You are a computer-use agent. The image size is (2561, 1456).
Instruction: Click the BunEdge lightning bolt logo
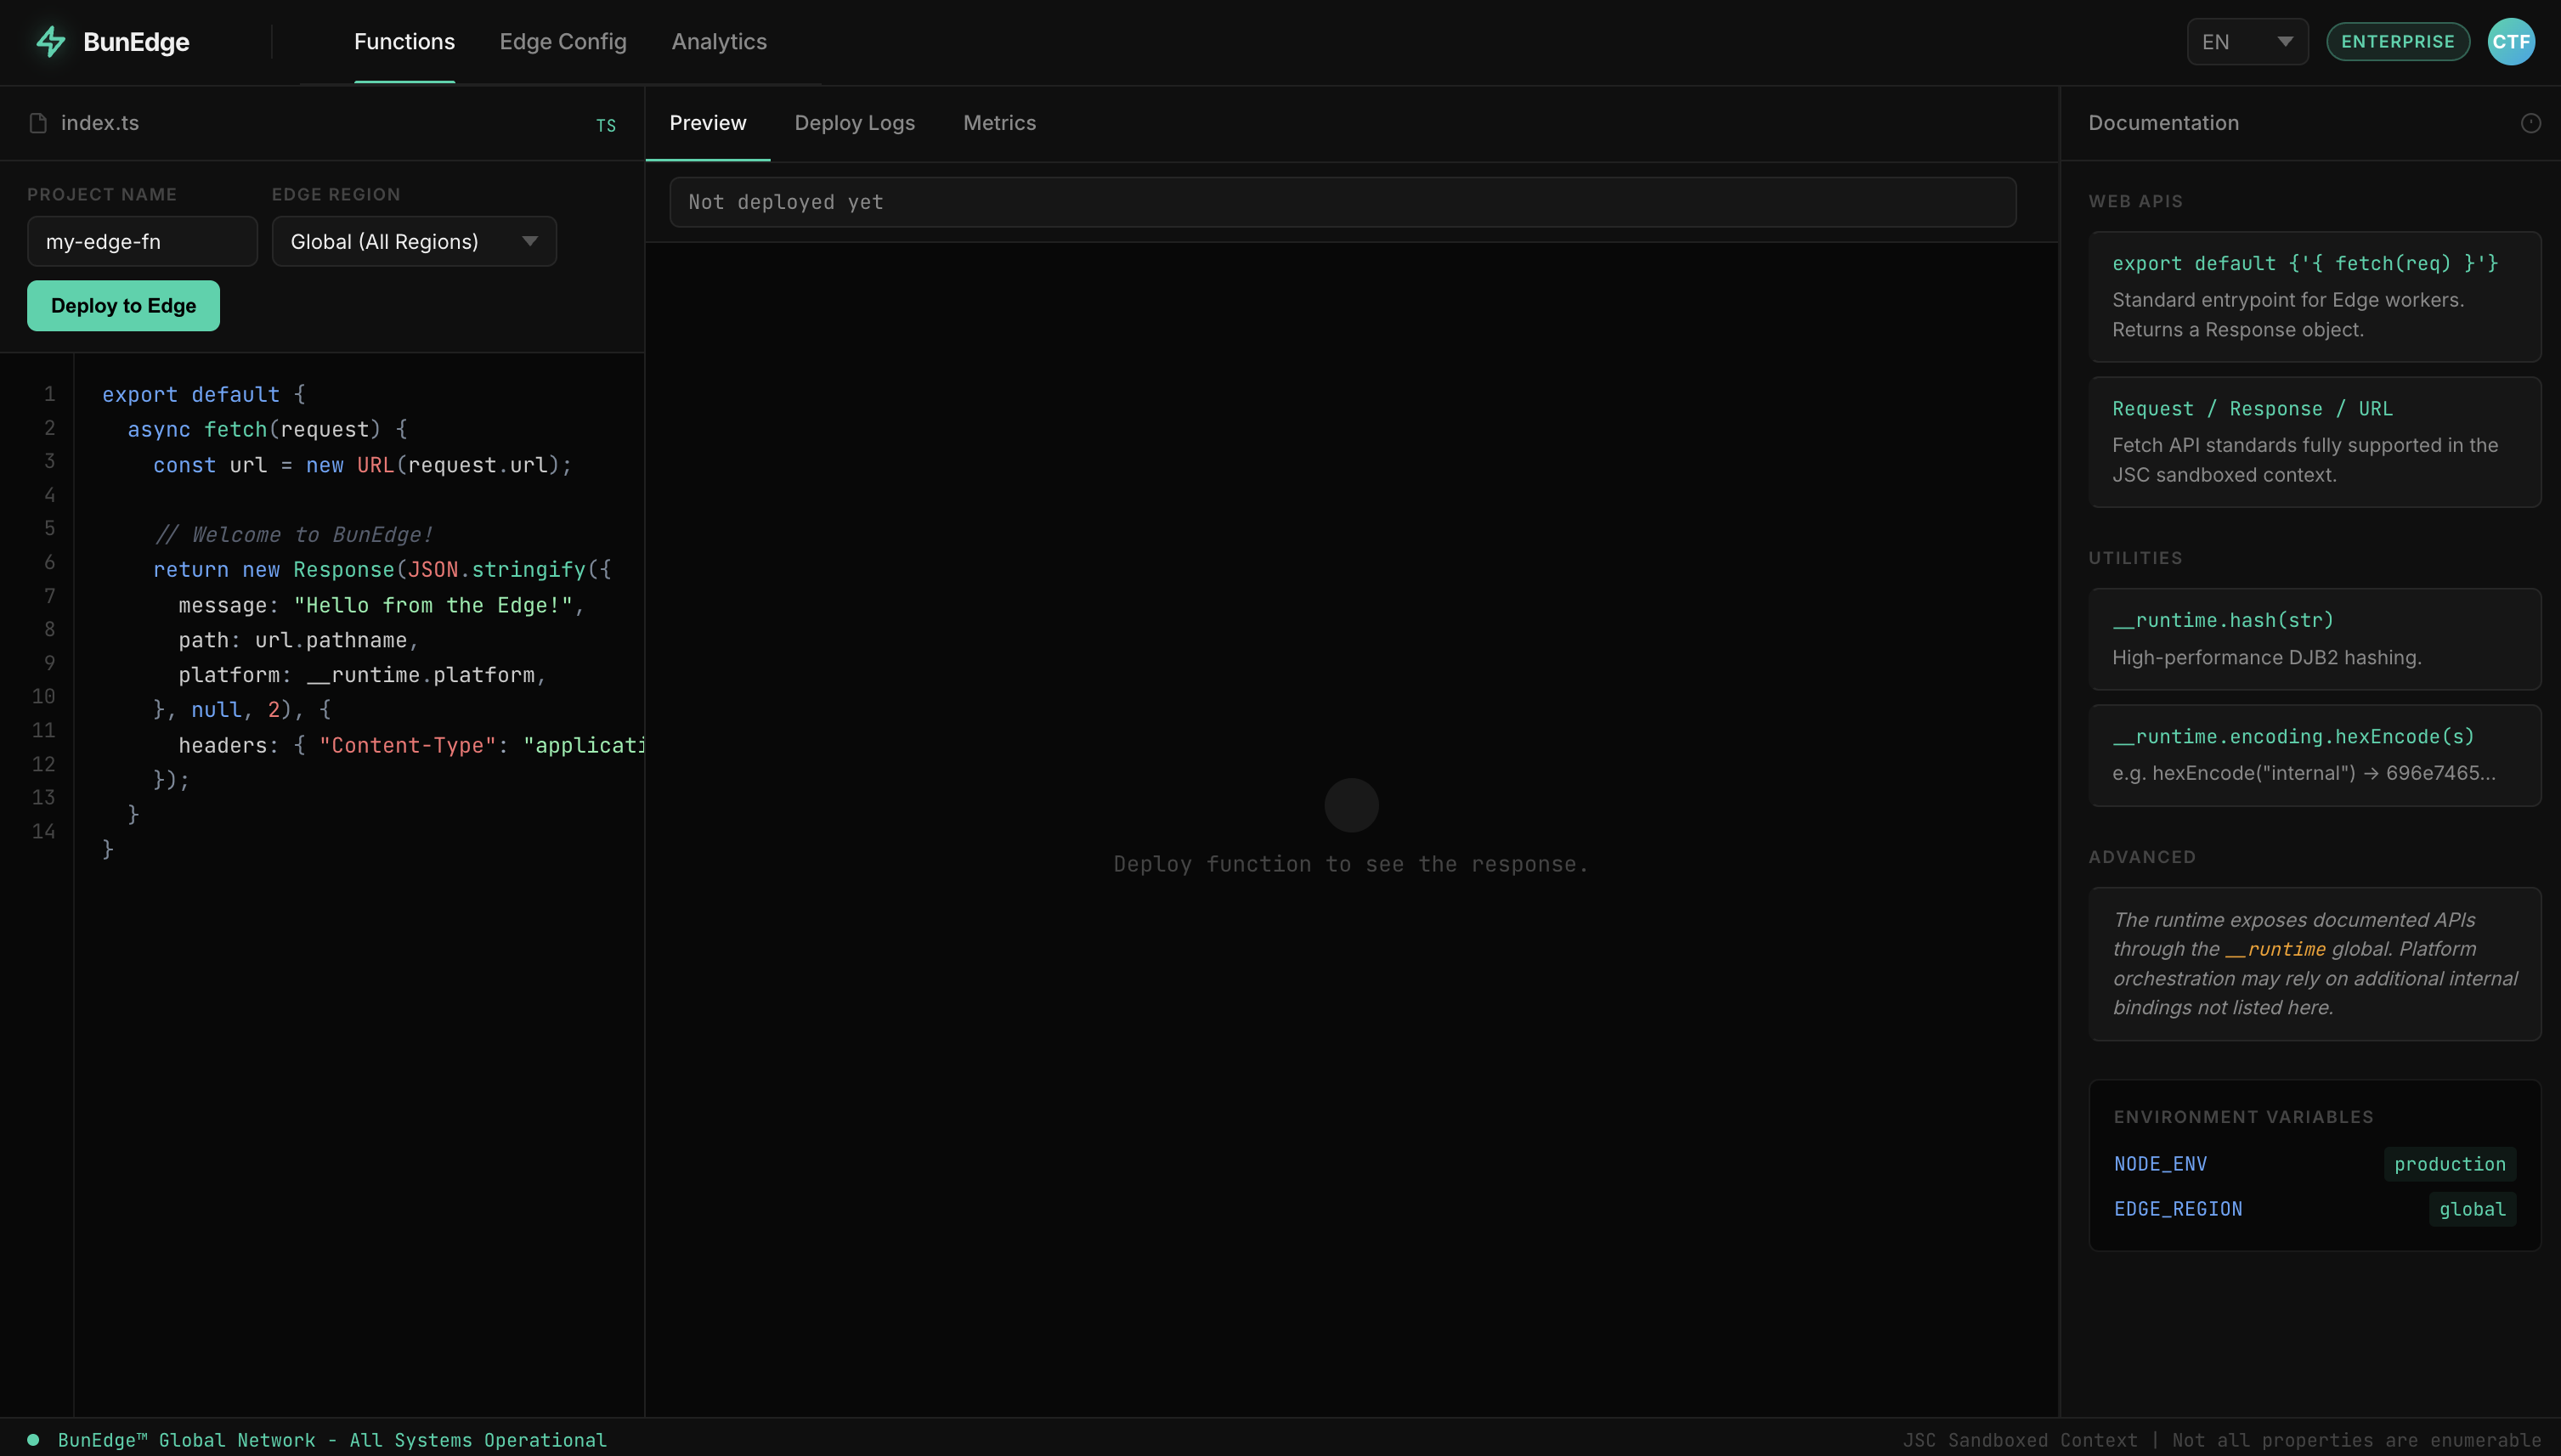click(50, 42)
